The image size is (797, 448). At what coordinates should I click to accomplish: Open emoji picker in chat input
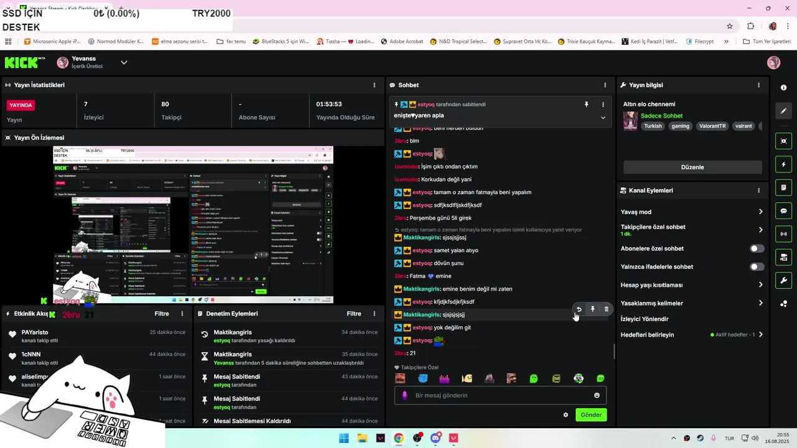point(597,395)
